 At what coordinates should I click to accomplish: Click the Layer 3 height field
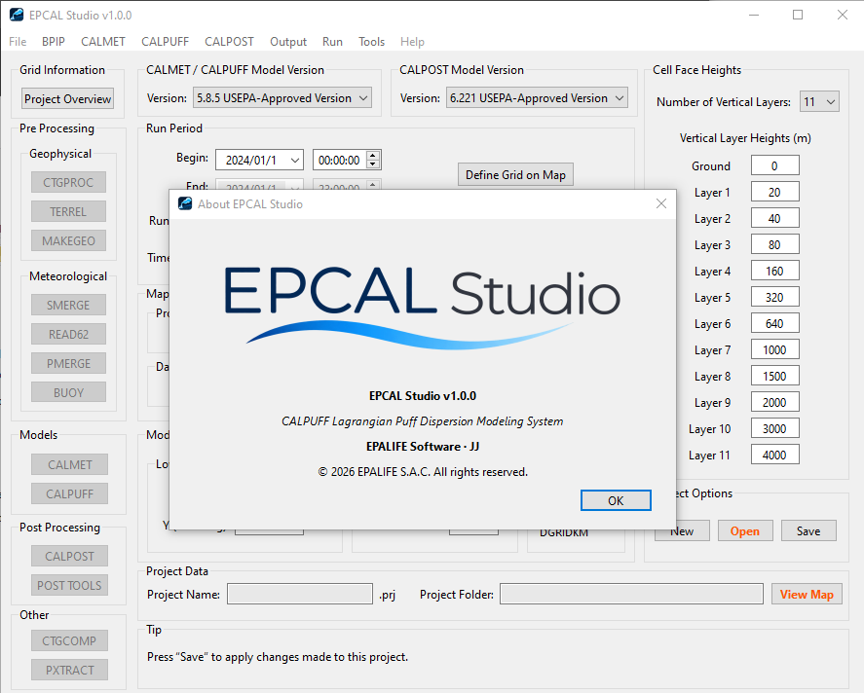click(x=774, y=244)
